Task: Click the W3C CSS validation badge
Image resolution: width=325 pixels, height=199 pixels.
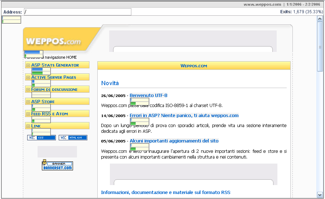Action: click(x=42, y=138)
